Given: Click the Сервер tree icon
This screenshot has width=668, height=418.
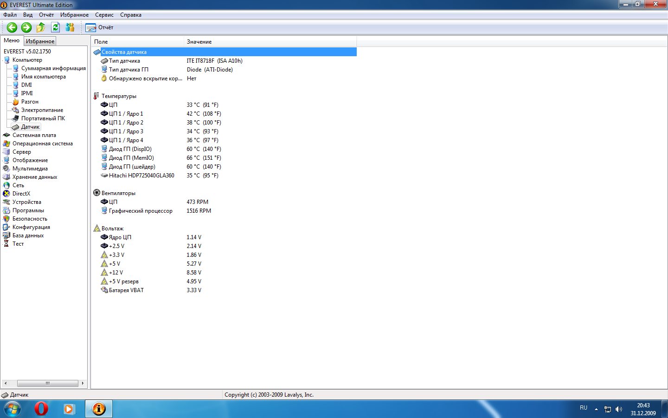Looking at the screenshot, I should point(6,152).
